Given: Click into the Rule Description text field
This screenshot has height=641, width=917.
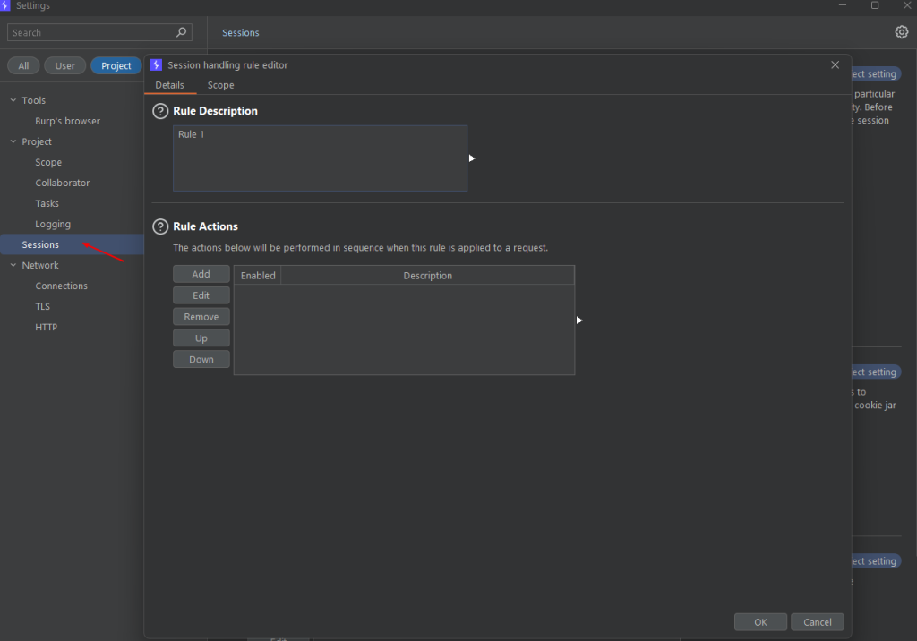Looking at the screenshot, I should coord(320,158).
